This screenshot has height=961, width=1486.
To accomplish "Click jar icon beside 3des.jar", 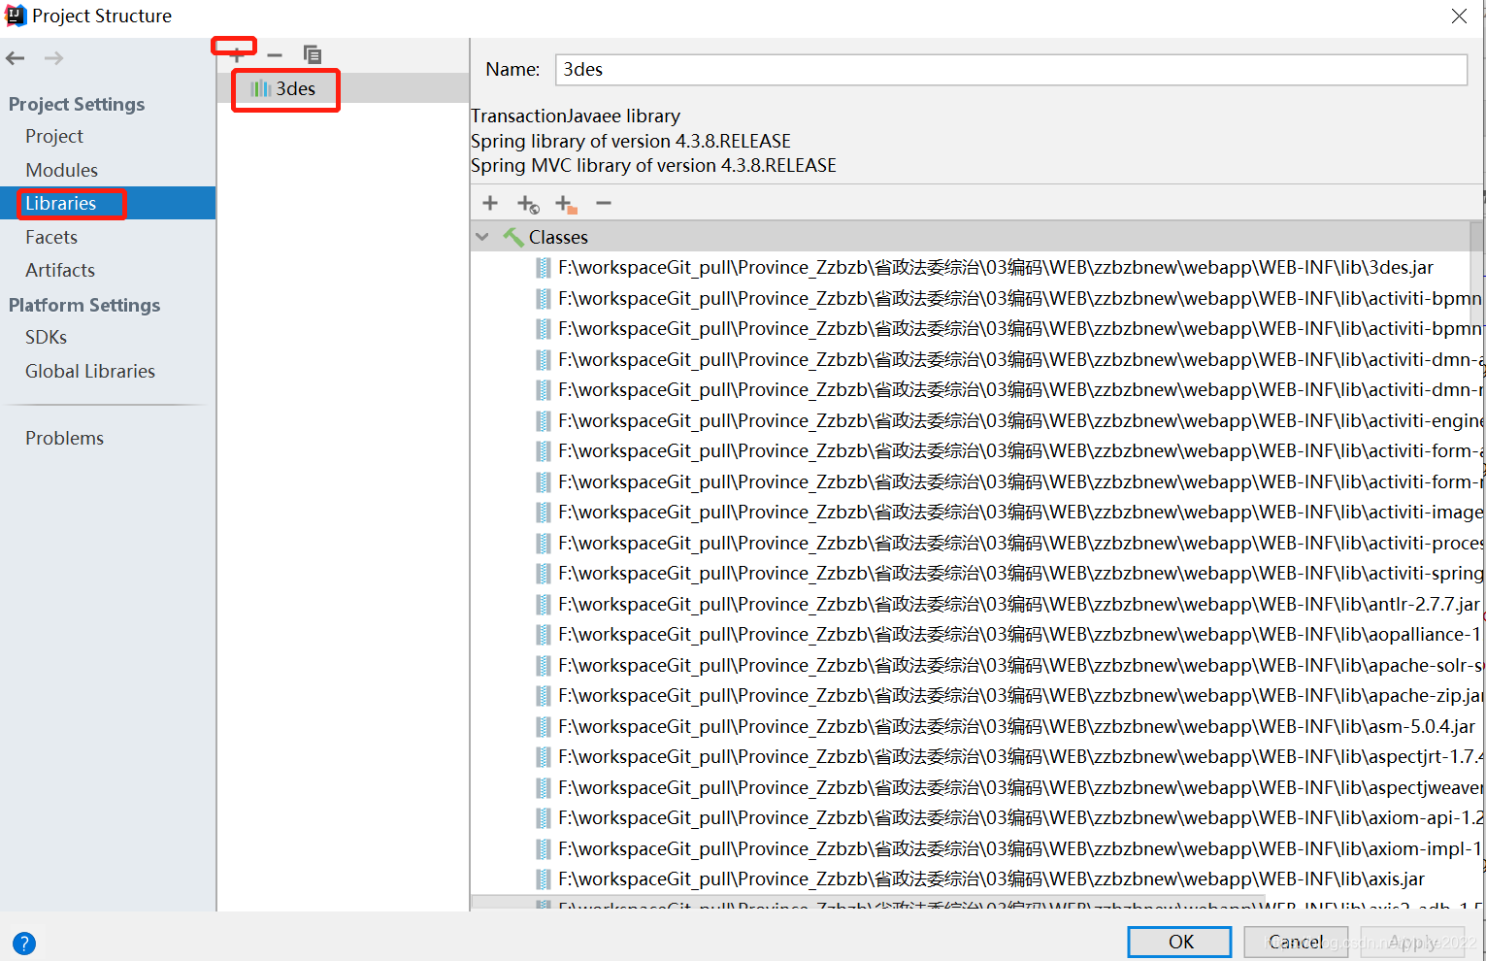I will pos(544,268).
